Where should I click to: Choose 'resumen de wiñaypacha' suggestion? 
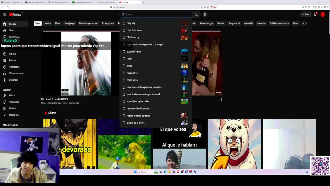[155, 109]
